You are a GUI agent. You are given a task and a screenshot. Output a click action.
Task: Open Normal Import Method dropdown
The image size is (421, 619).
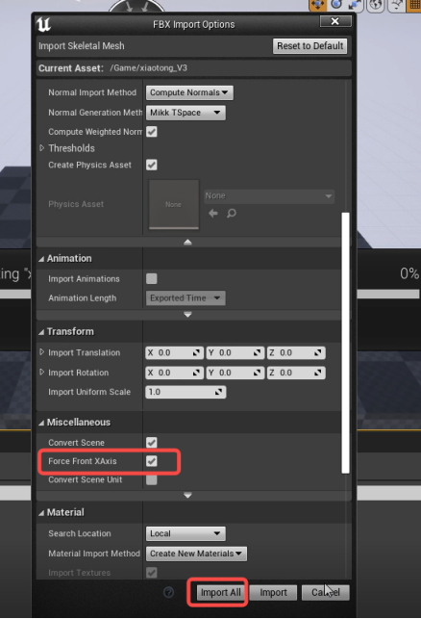point(189,92)
